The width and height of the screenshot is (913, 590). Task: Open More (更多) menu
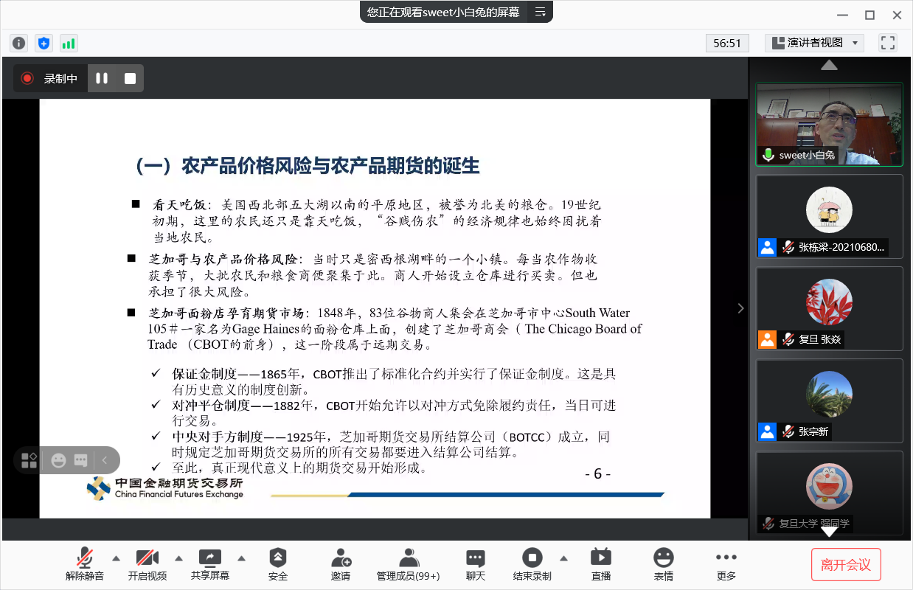(x=726, y=564)
